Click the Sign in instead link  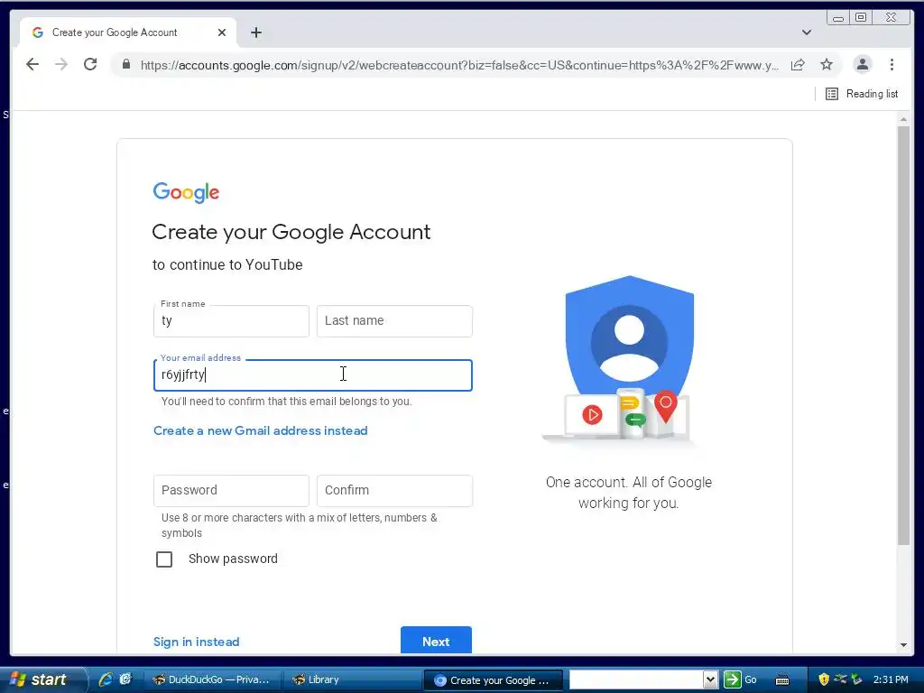[196, 642]
